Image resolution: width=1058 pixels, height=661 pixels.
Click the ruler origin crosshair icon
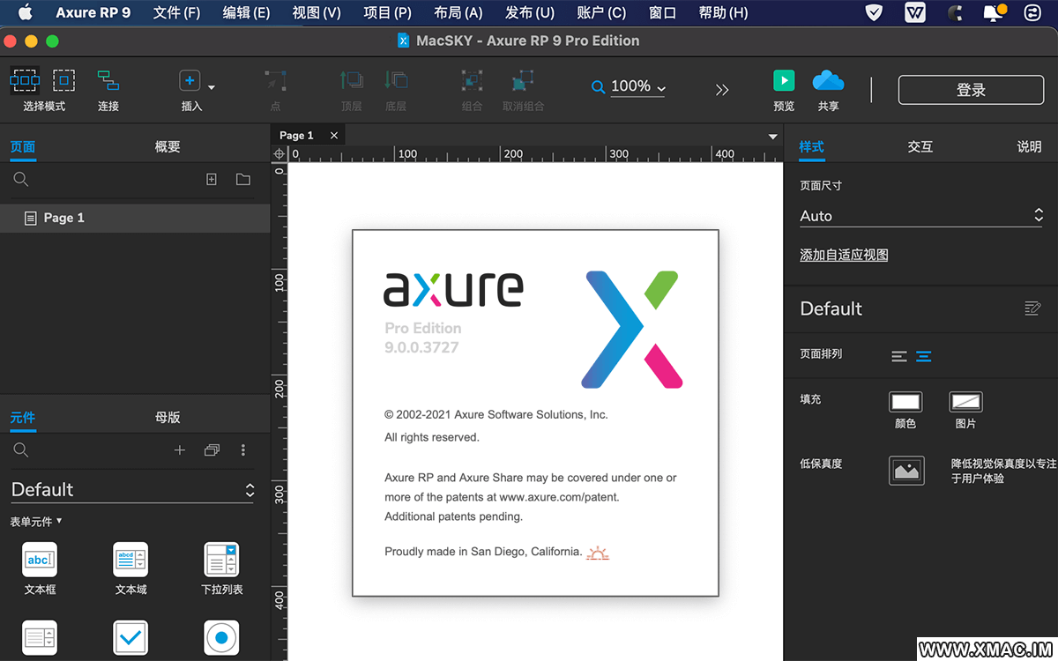[279, 154]
